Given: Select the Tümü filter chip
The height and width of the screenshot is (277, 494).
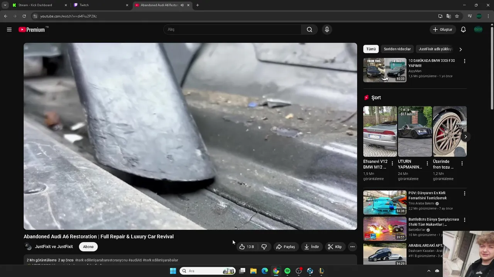Looking at the screenshot, I should (371, 49).
